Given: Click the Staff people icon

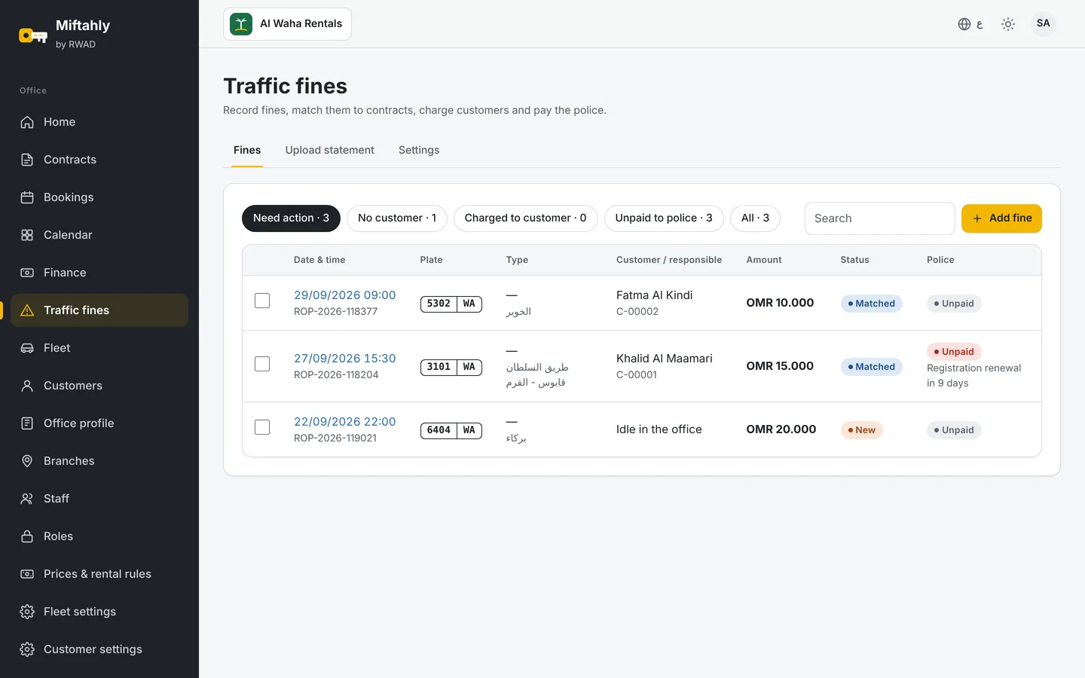Looking at the screenshot, I should tap(27, 499).
